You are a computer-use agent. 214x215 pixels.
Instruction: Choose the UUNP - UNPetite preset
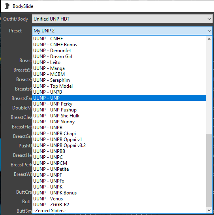click(119, 169)
